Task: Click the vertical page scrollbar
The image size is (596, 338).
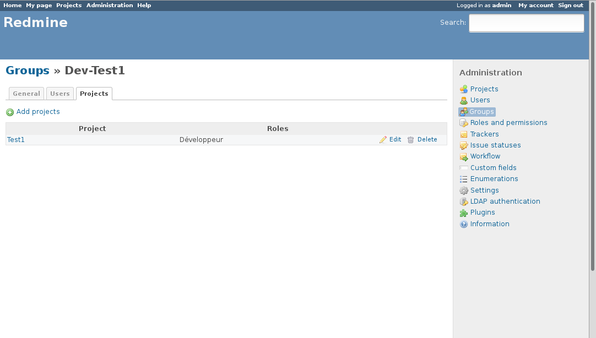Action: click(x=592, y=135)
